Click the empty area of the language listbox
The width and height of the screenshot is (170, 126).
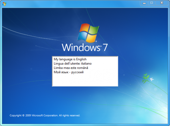85,80
